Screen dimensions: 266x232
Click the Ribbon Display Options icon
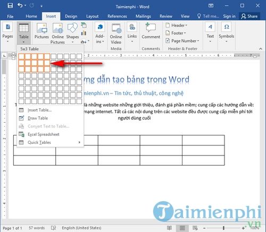[211, 6]
